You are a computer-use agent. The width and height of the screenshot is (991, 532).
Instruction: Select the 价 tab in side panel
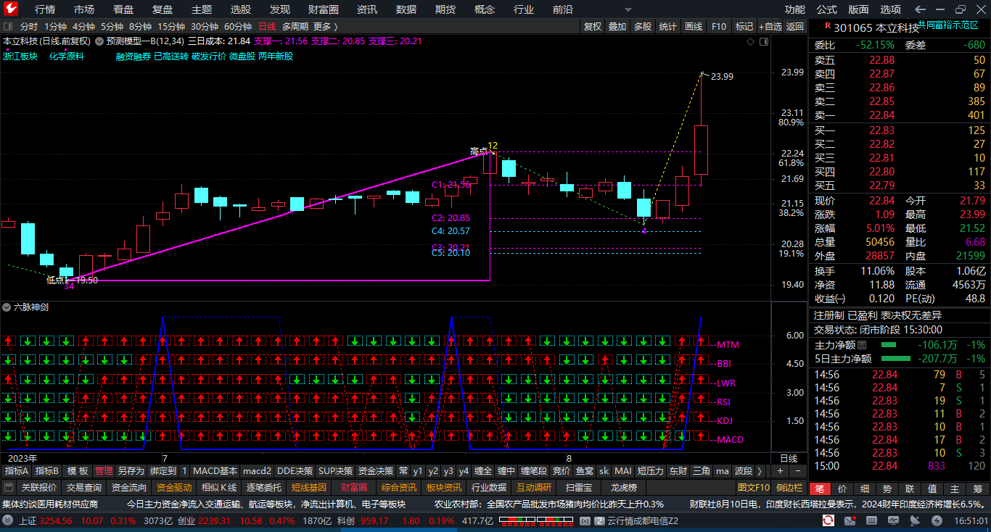click(842, 489)
